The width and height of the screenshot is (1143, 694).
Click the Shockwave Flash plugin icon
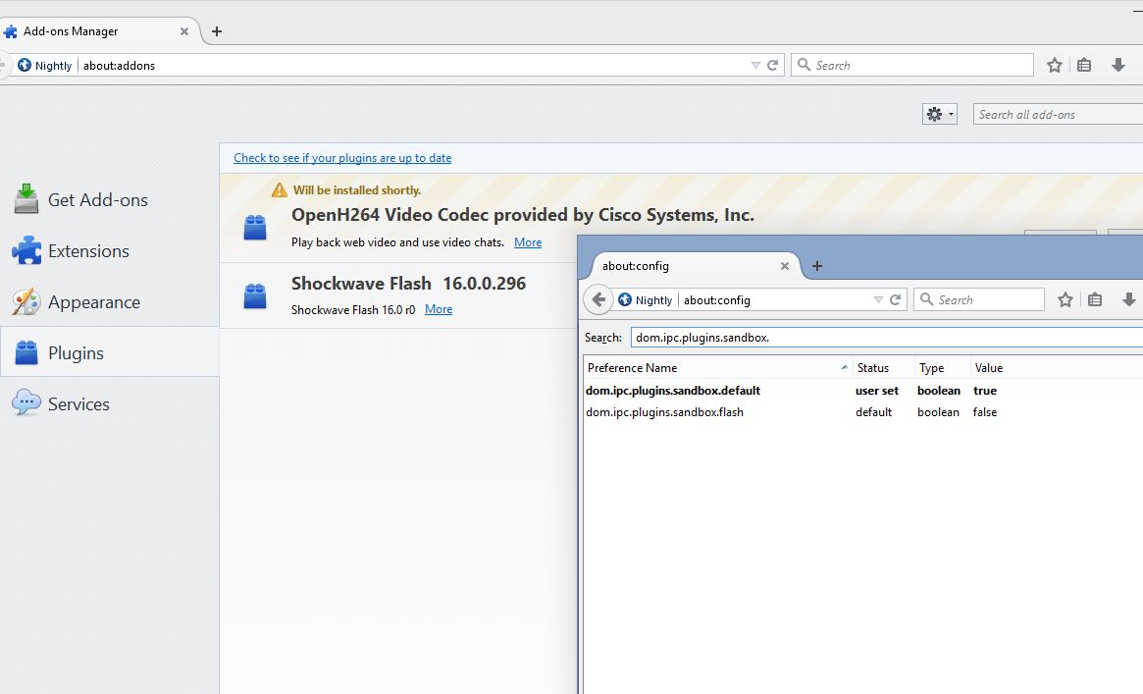click(x=254, y=296)
